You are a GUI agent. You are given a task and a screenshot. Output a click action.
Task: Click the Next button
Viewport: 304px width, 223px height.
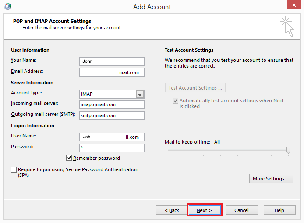click(205, 210)
